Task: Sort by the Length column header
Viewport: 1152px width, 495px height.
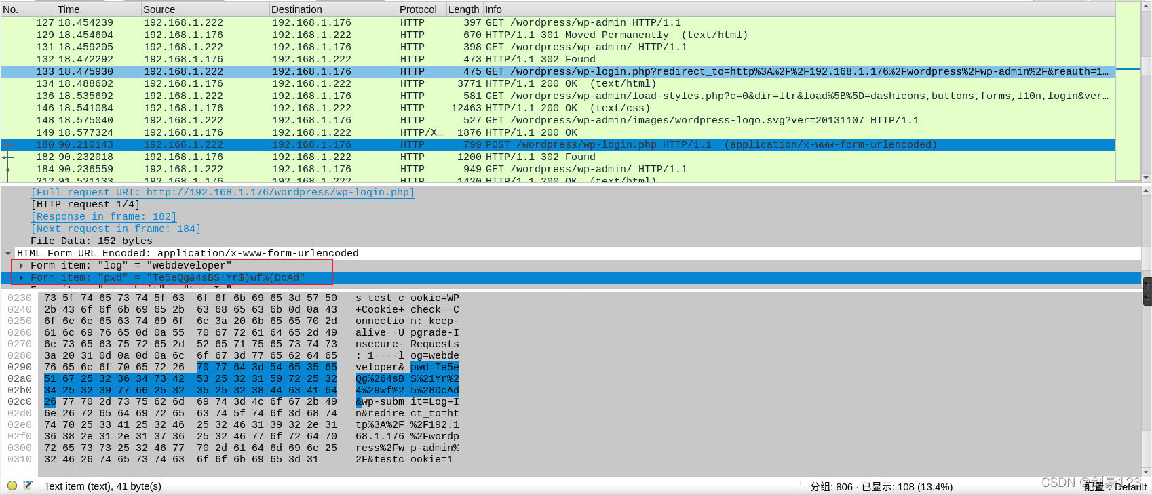Action: coord(464,9)
